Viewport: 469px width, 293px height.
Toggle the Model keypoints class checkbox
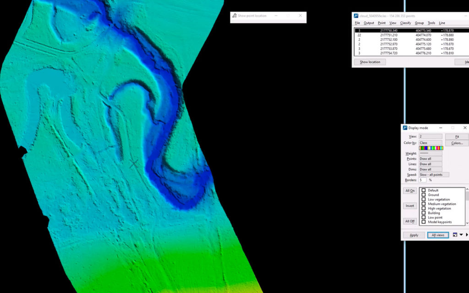pos(424,222)
